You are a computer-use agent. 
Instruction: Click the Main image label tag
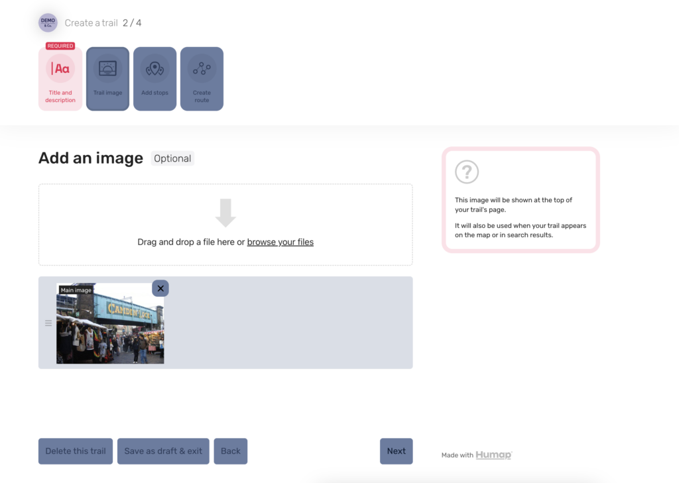[x=76, y=290]
